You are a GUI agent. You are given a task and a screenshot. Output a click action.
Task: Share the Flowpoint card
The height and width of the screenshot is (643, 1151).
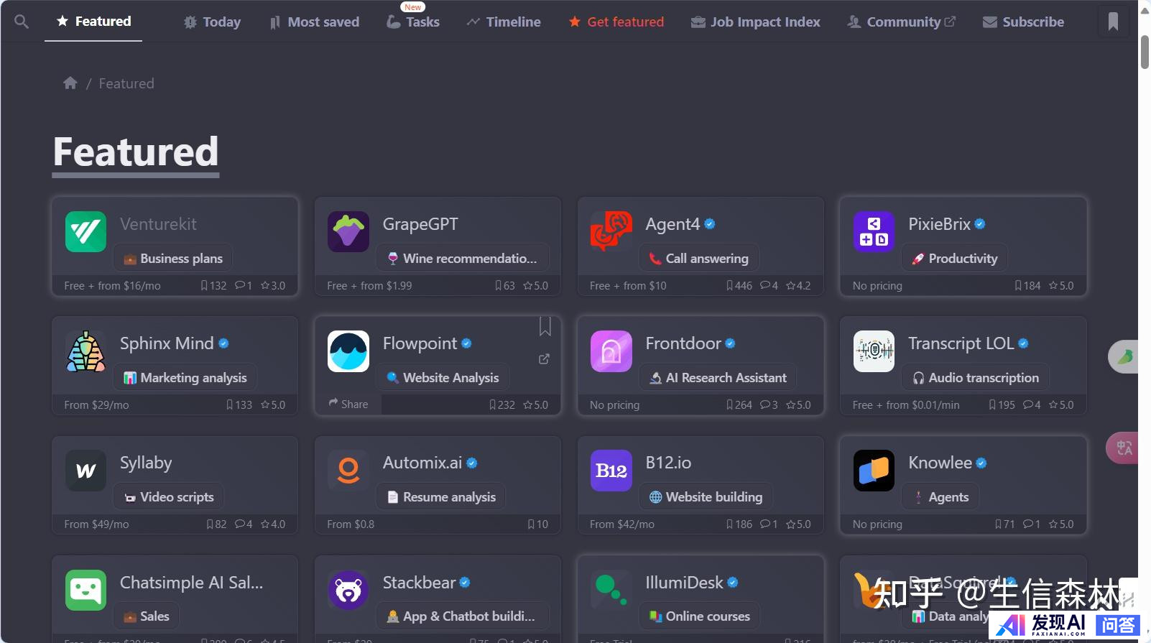348,404
